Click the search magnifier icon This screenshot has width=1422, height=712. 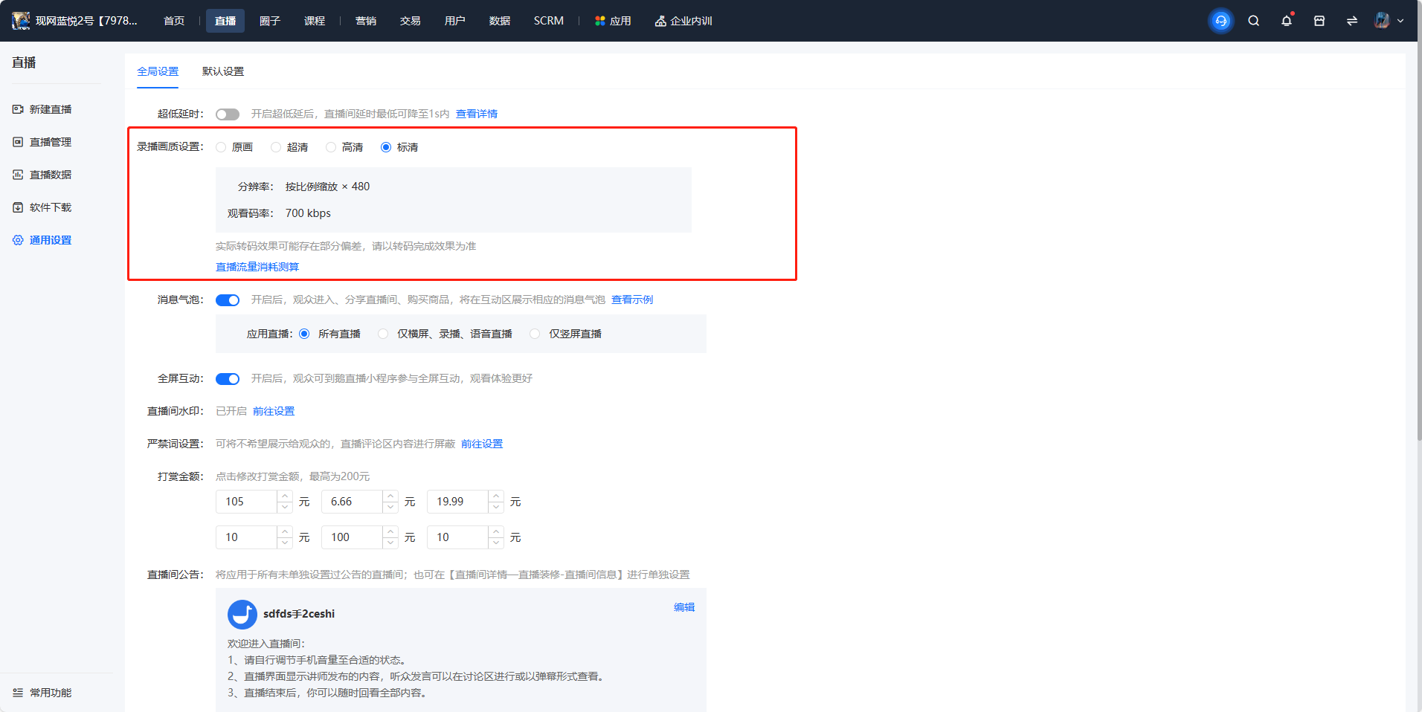[x=1254, y=21]
